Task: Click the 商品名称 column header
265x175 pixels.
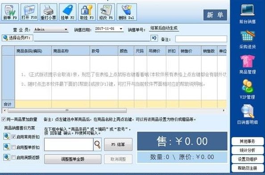Action: (x=70, y=51)
